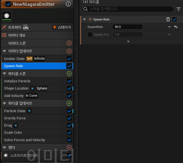Collapse the 파티클 스폰 section

click(4, 73)
